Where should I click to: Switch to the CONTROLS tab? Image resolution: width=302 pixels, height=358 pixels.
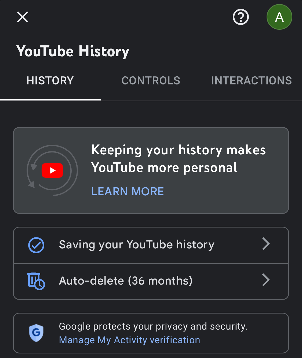[x=151, y=81]
